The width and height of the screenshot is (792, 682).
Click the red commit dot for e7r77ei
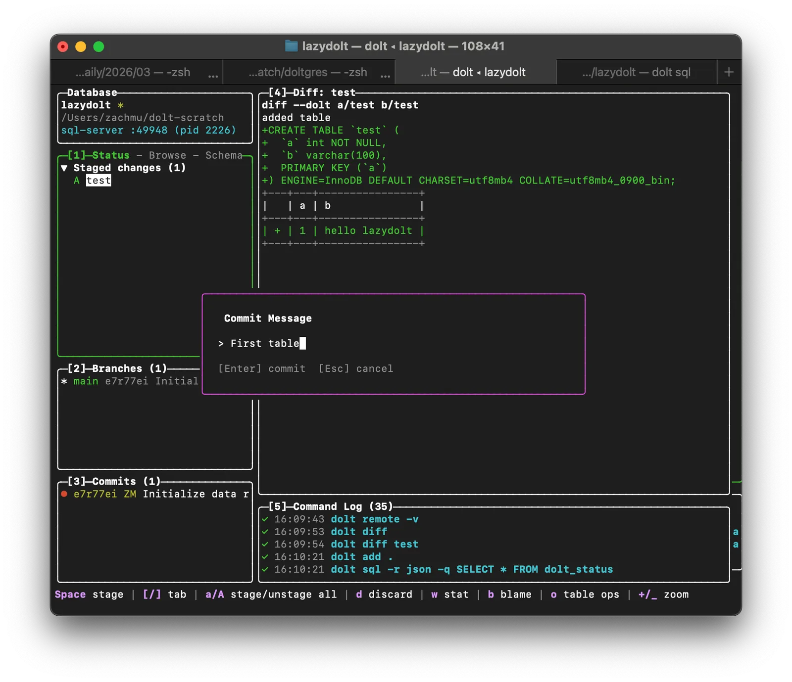(x=64, y=494)
